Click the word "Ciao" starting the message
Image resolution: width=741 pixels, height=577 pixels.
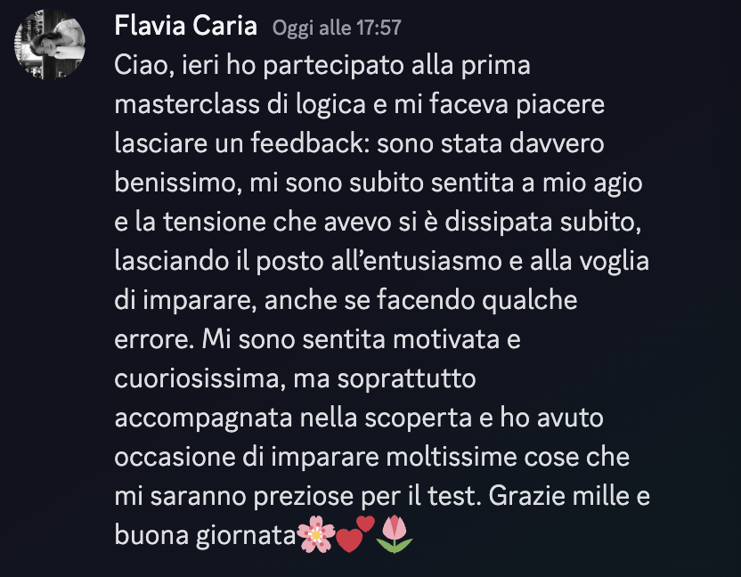pos(141,65)
